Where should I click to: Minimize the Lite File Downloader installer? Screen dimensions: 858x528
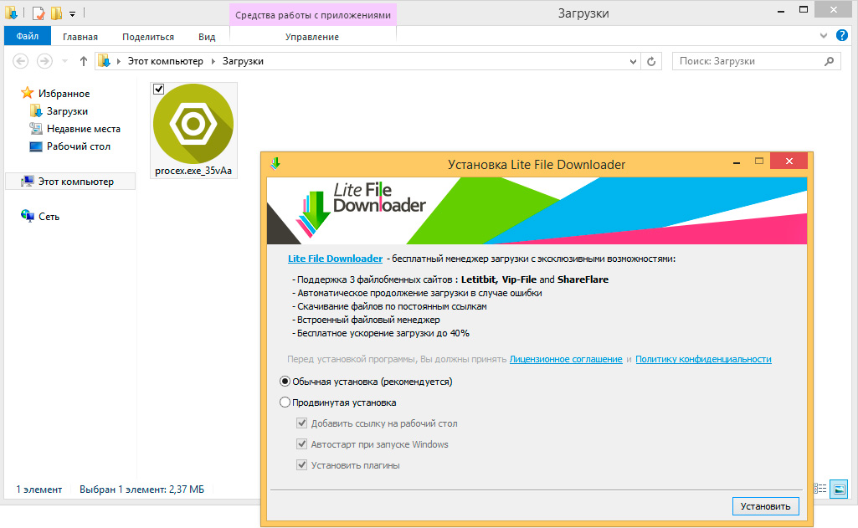click(x=737, y=162)
